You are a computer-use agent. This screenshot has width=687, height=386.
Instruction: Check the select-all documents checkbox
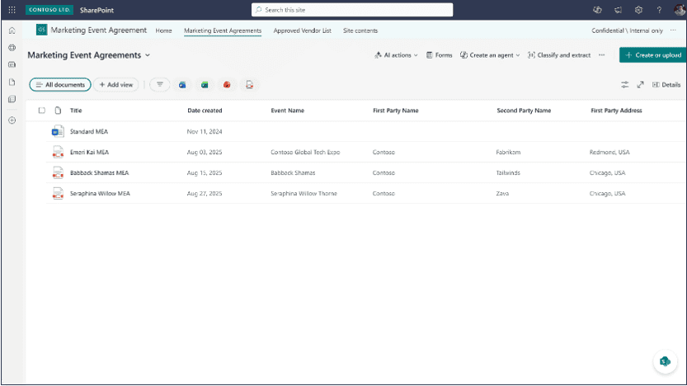point(41,111)
